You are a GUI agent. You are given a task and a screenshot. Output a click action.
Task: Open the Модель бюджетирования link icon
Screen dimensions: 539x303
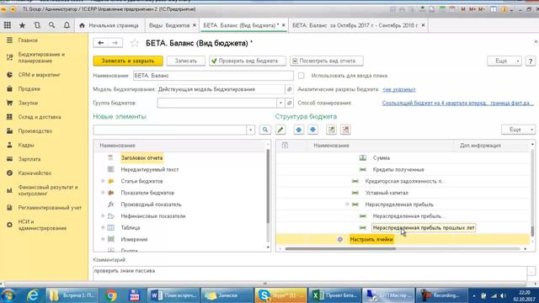click(290, 89)
